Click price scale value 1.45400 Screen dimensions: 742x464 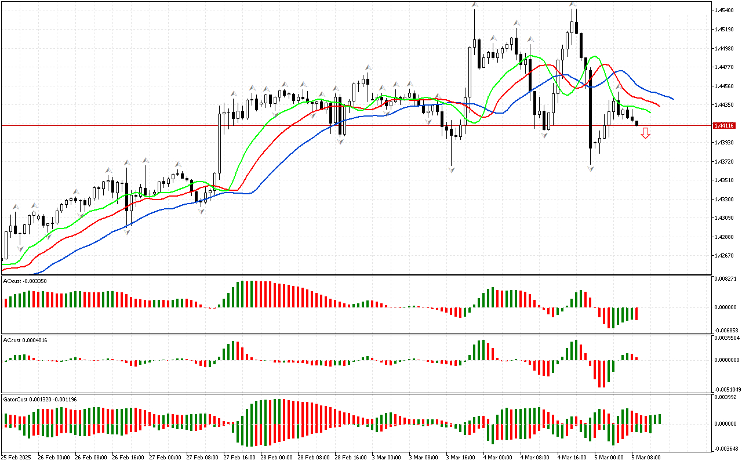[x=724, y=10]
